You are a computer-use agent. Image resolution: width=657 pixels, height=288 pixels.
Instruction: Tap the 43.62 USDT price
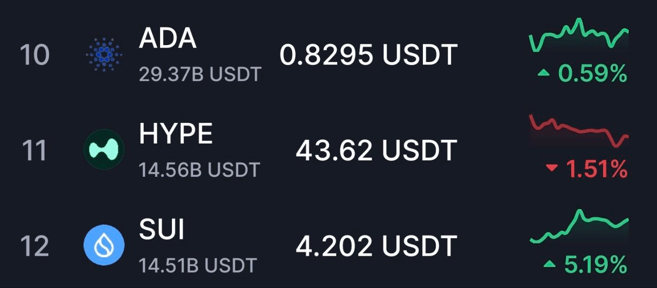[376, 150]
